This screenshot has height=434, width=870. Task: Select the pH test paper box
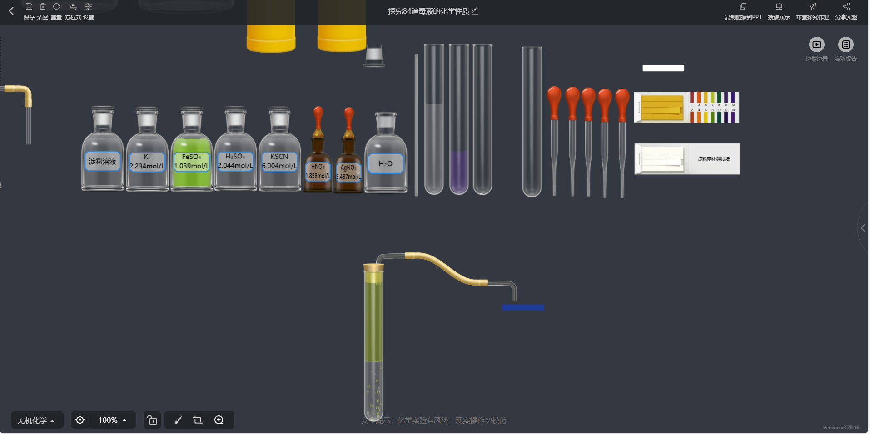pos(686,107)
